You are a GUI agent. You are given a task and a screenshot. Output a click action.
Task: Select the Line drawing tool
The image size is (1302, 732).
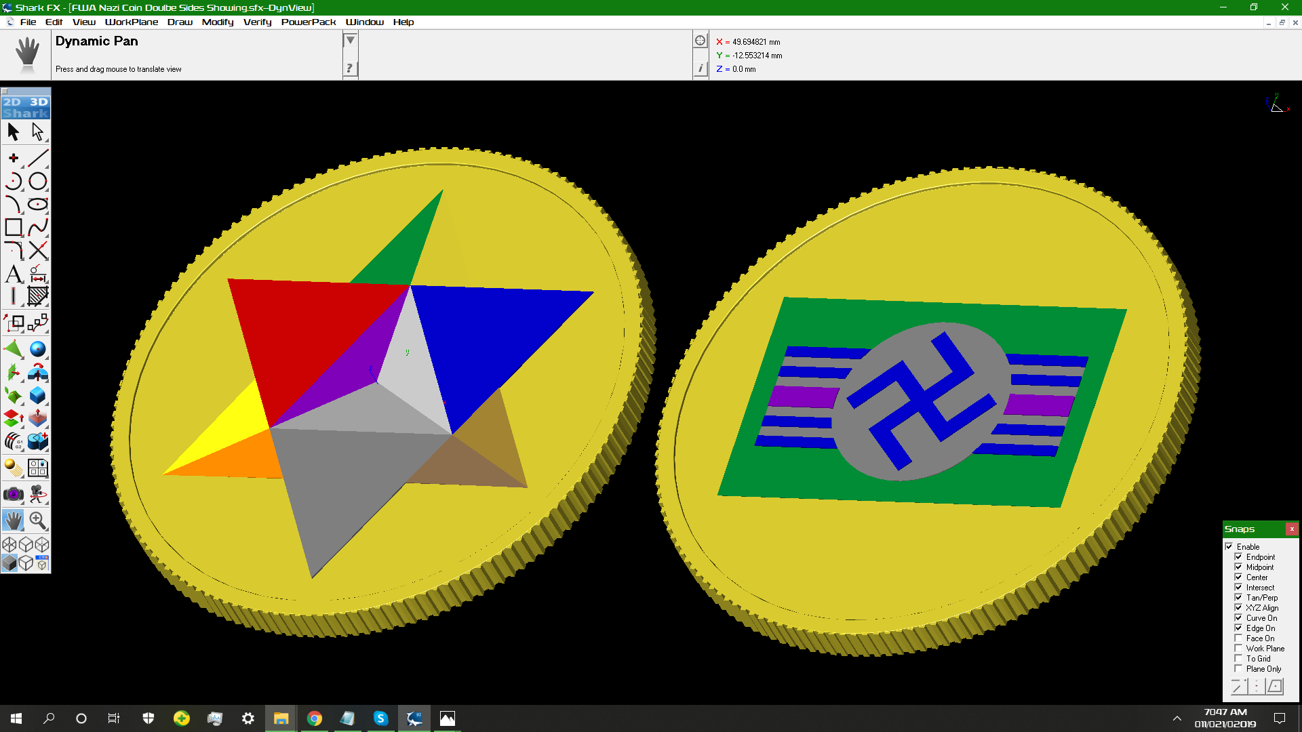pos(38,158)
